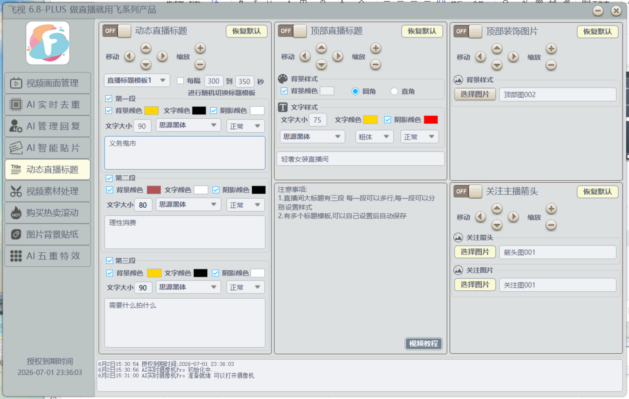Expand the 粗体 font weight dropdown
This screenshot has width=629, height=399.
coord(374,137)
